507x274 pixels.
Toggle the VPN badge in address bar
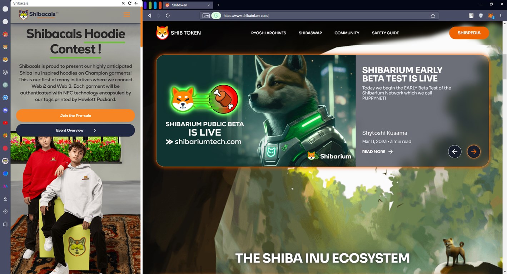[x=206, y=16]
